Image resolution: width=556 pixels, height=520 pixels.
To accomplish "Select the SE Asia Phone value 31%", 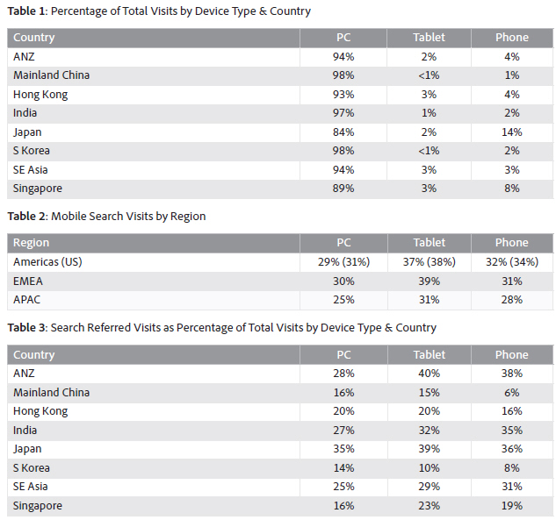I will [511, 487].
